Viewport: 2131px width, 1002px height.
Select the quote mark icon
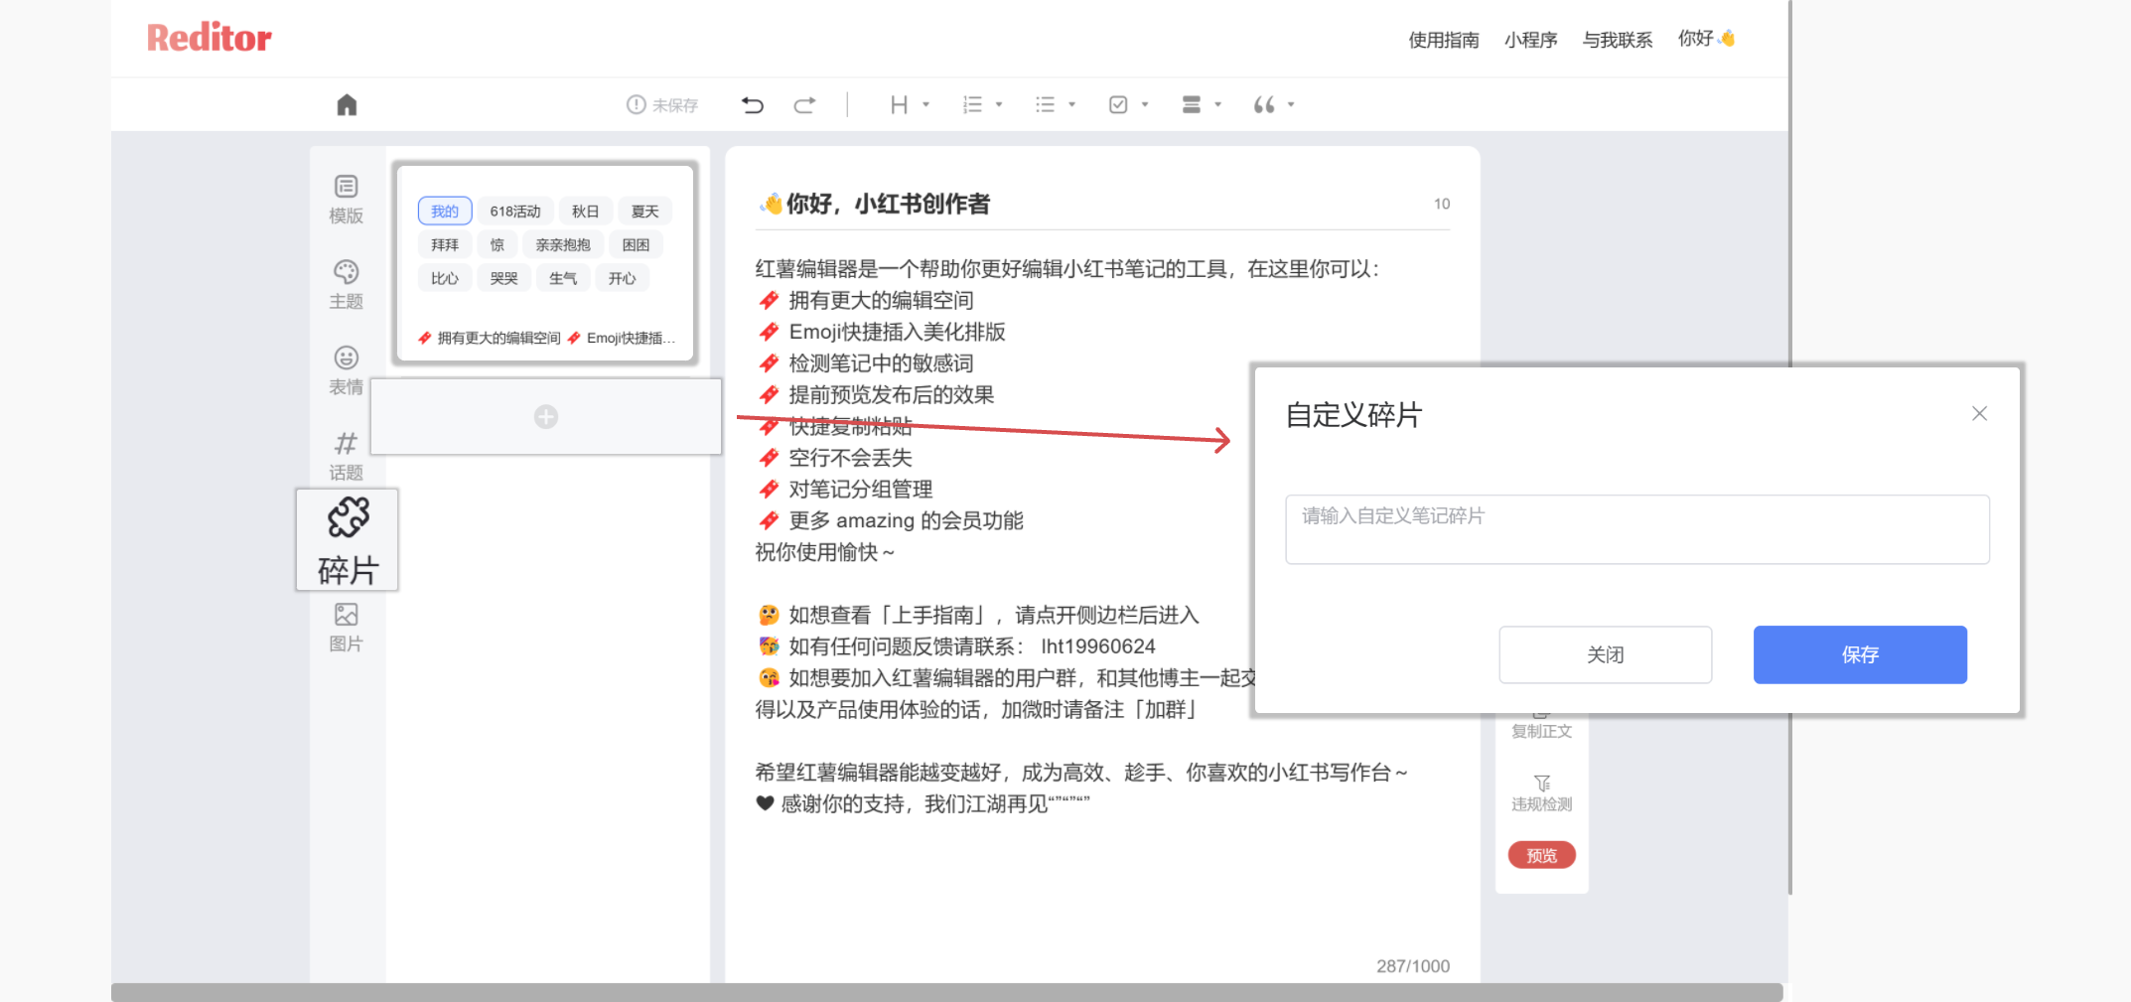point(1264,104)
